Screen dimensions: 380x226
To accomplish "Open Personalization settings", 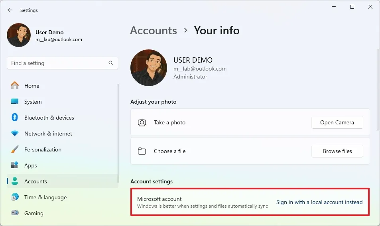I will [x=43, y=149].
